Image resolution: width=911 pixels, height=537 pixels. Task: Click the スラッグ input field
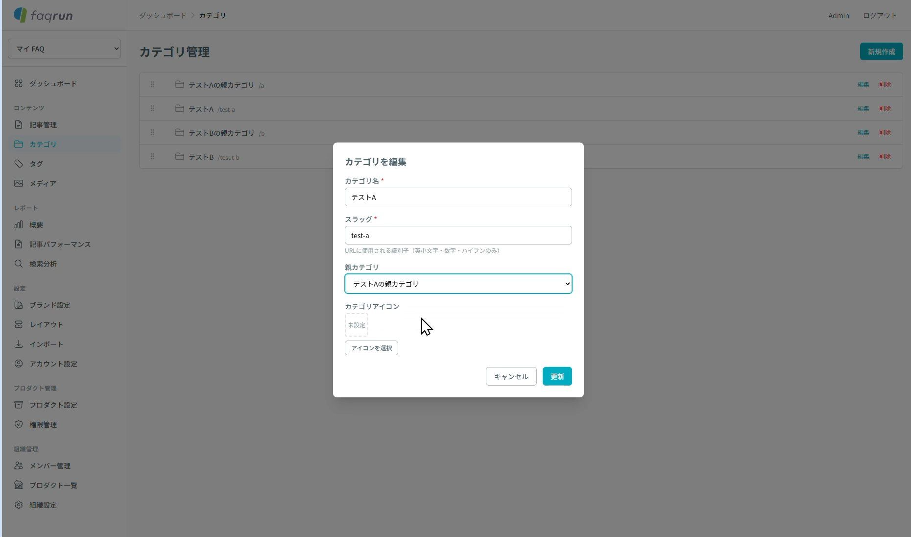coord(458,235)
